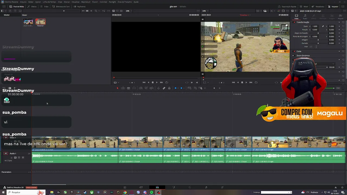Adjust the timeline zoom slider

point(214,88)
